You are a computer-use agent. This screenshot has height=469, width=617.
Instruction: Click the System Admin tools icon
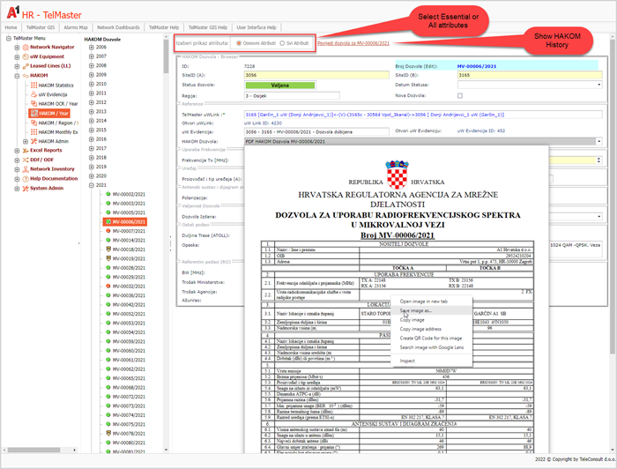point(26,188)
